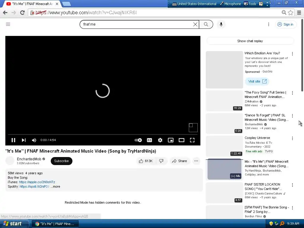Viewport: 304px width, 228px height.
Task: Show chat replay
Action: tap(250, 41)
